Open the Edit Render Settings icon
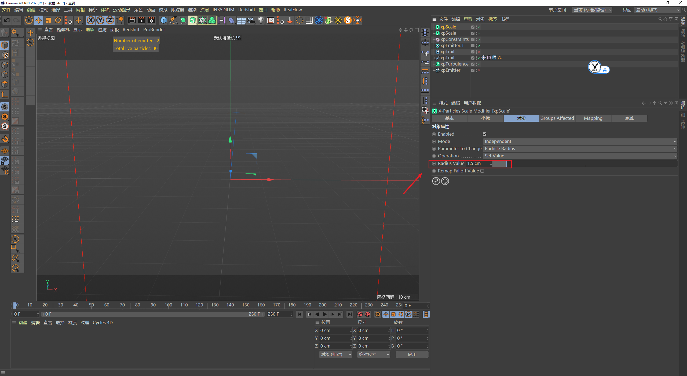Viewport: 687px width, 376px height. (151, 20)
